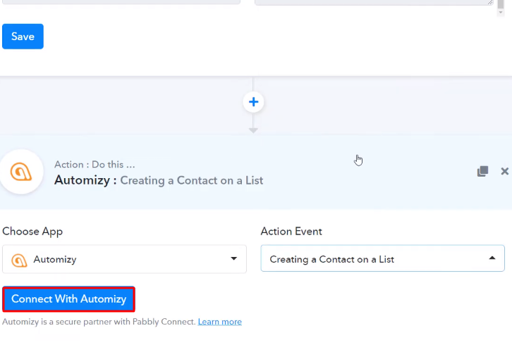Click the small Automizy icon inside Choose App
This screenshot has height=352, width=512.
click(x=20, y=260)
